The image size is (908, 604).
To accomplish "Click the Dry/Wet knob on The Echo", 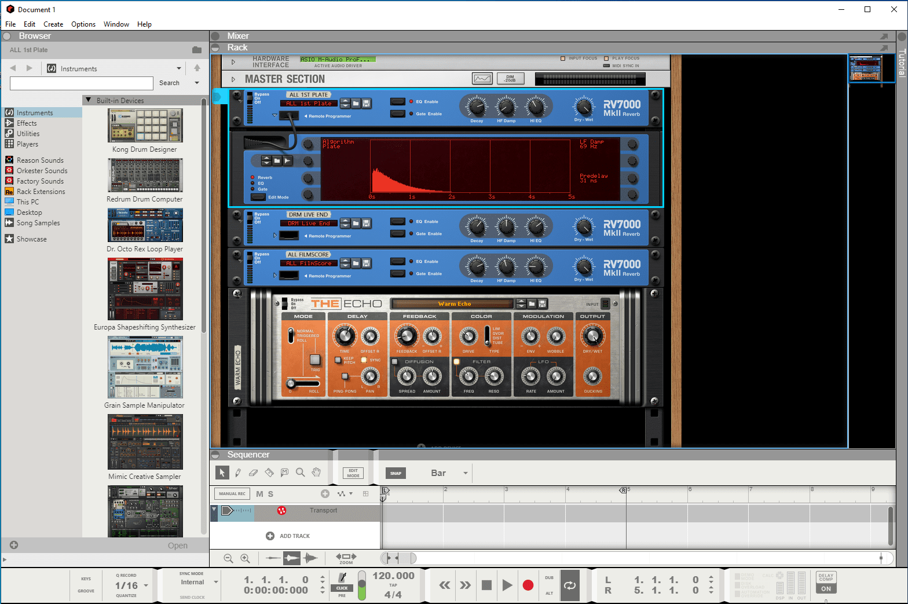I will tap(592, 336).
